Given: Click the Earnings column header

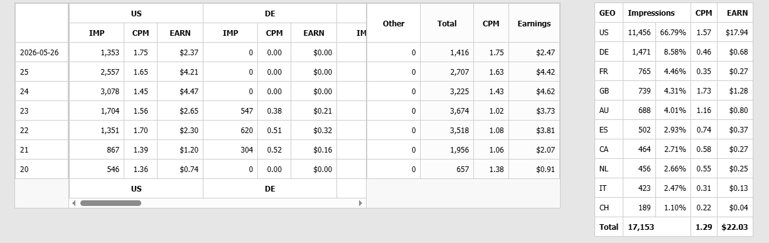Looking at the screenshot, I should (x=534, y=23).
